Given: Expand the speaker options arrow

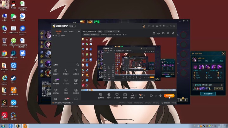Looking at the screenshot, I should [144, 95].
